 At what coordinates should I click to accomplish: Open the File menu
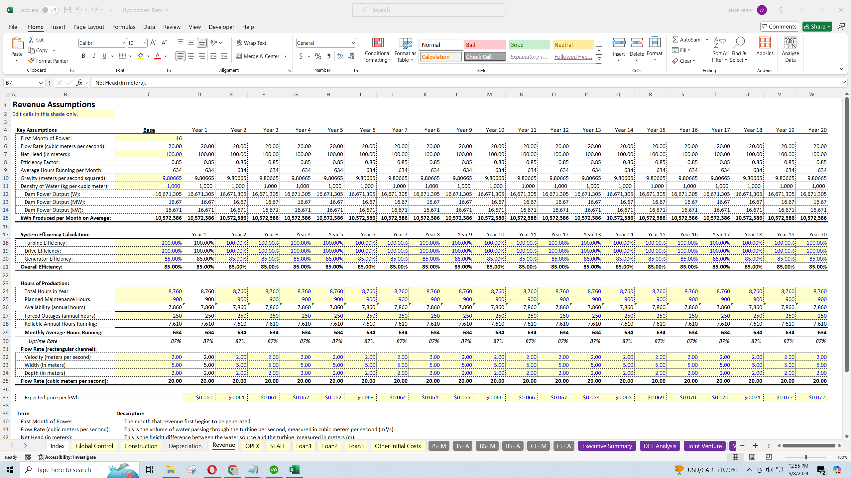(13, 27)
